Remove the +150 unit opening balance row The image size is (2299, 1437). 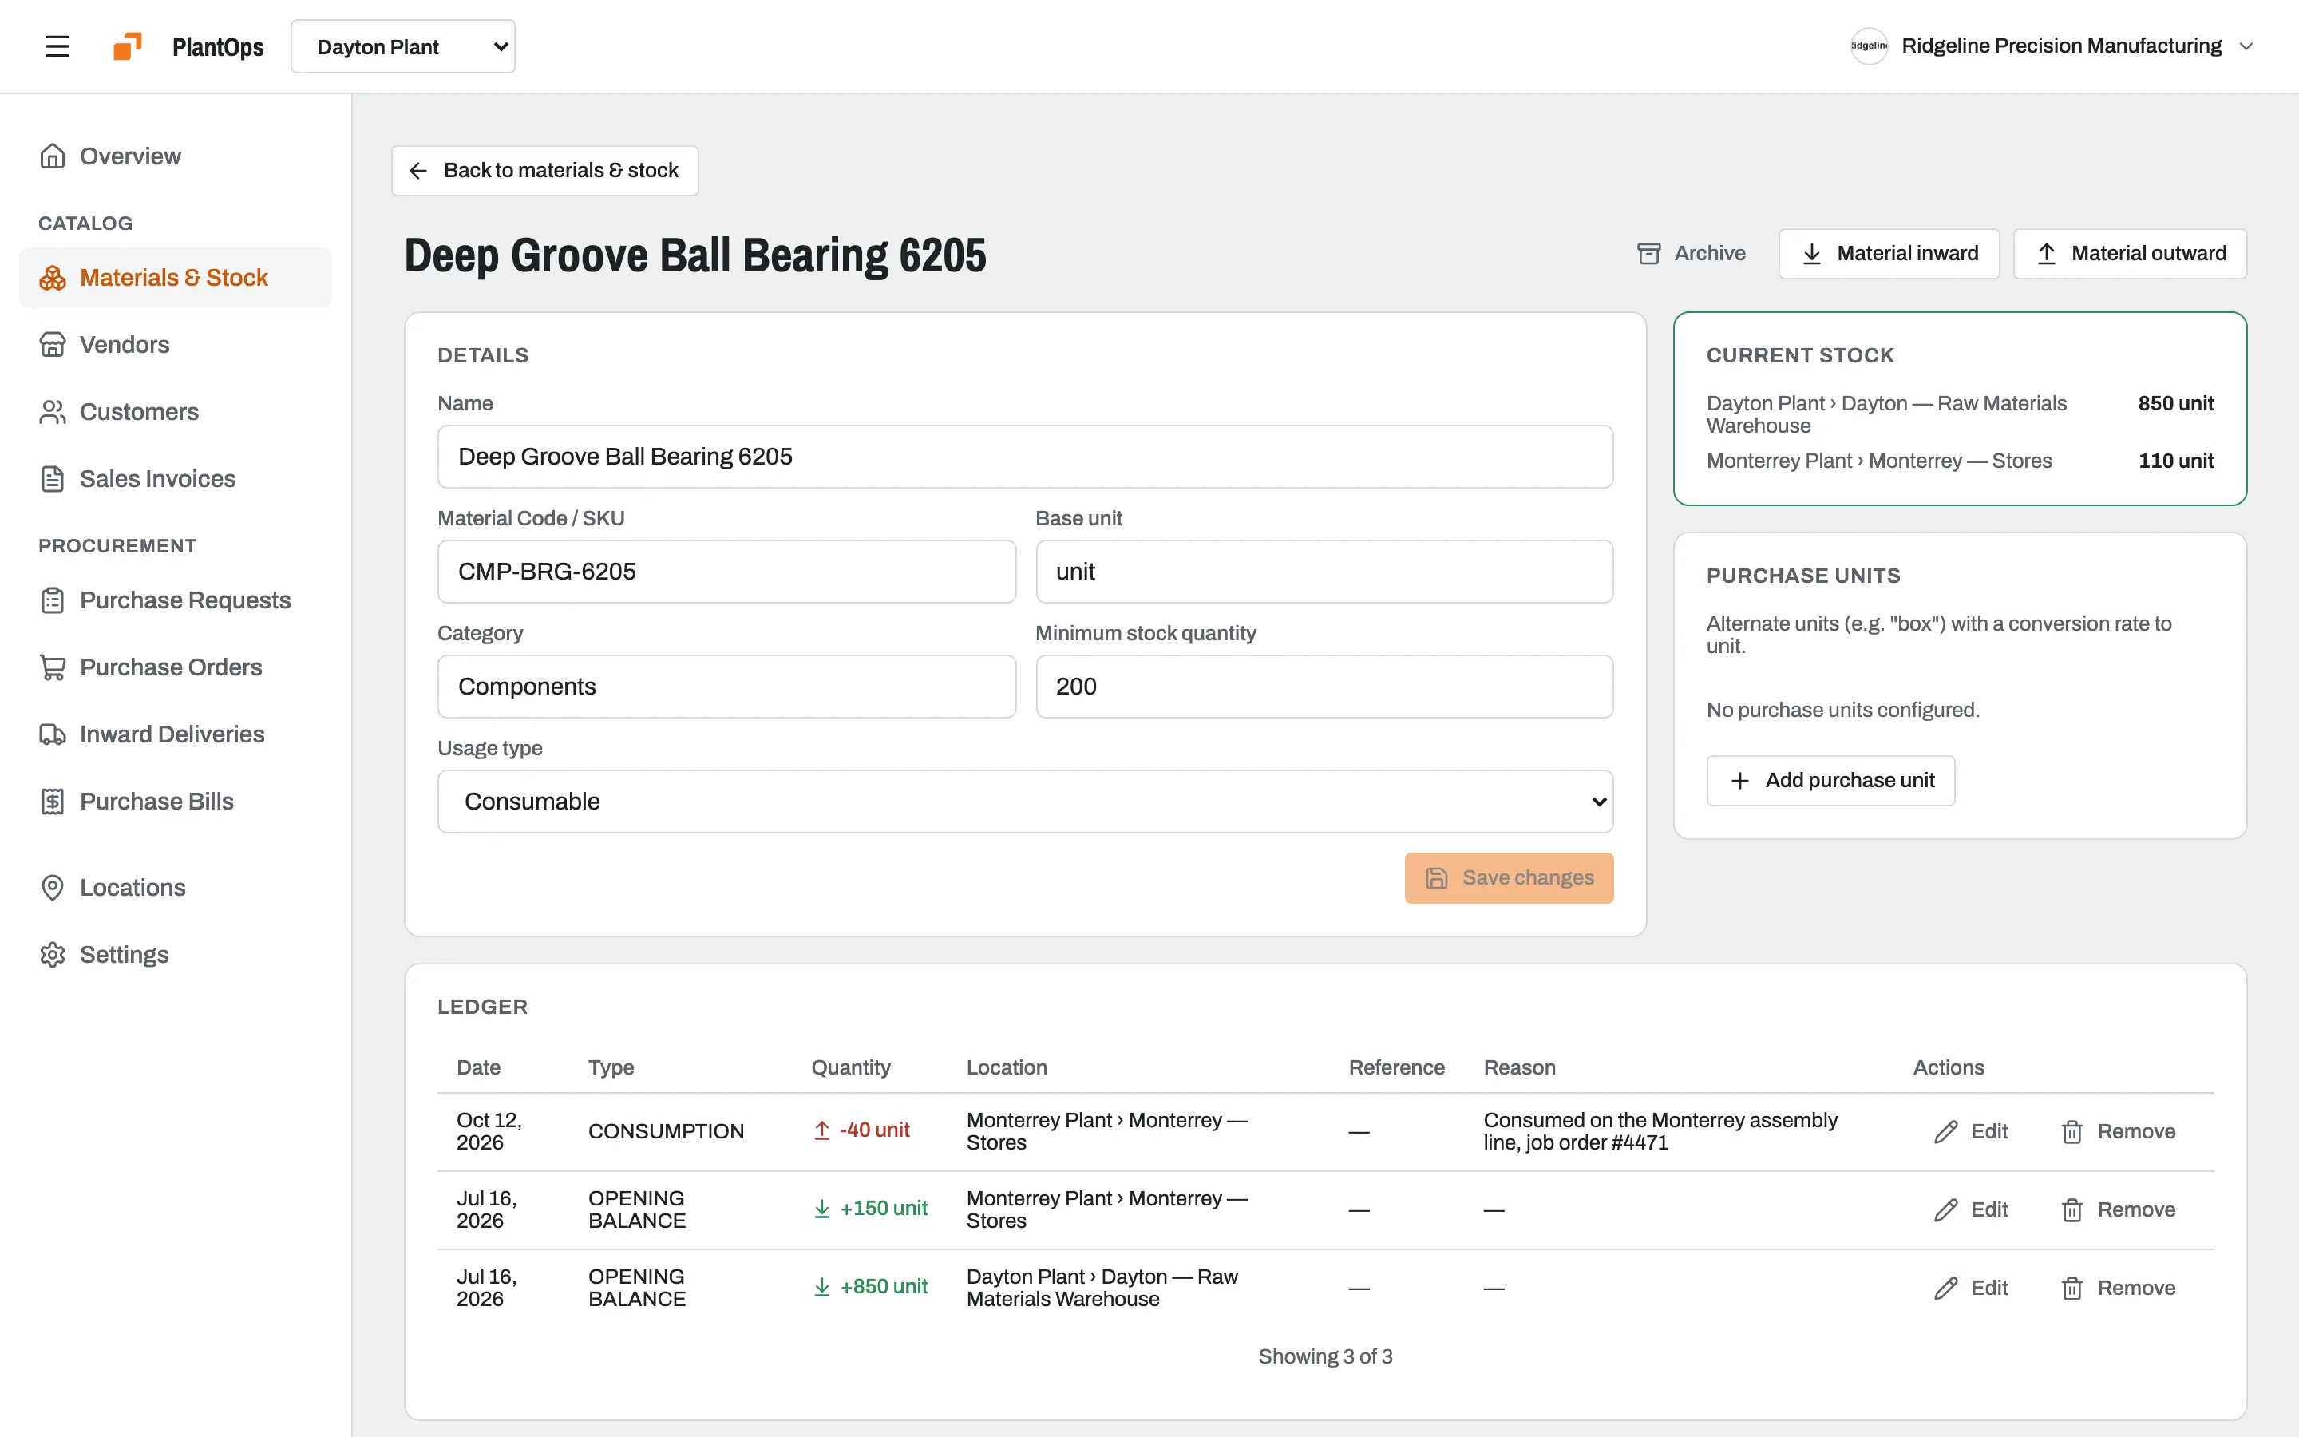[x=2118, y=1209]
